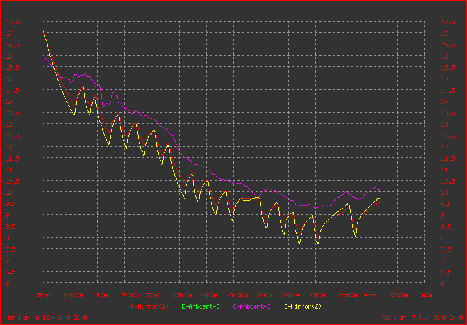Click 14.5 on the left temperature axis

tap(12, 90)
